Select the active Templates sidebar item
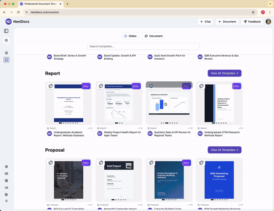This screenshot has height=211, width=274. (x=6, y=60)
